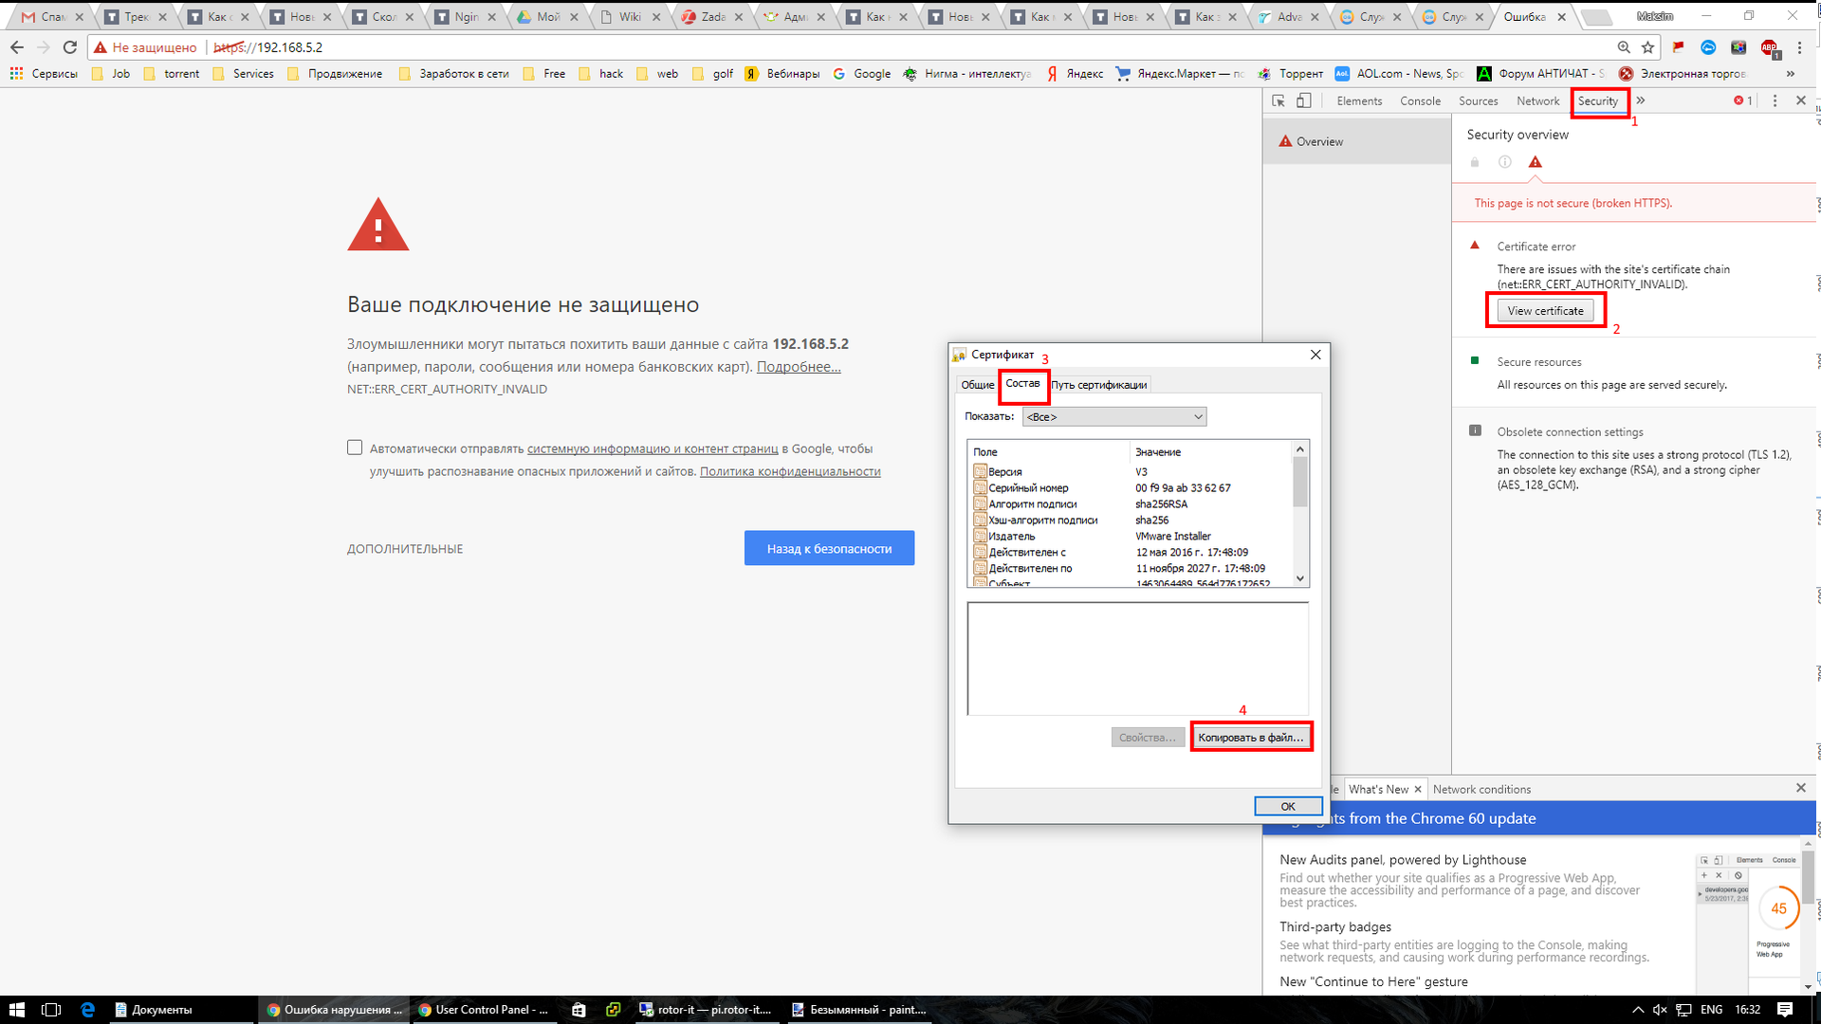
Task: Switch to DevTools Network tab
Action: pos(1537,101)
